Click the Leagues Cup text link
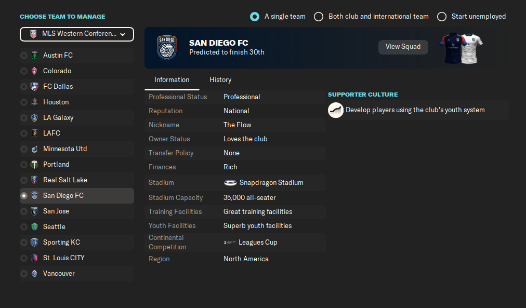Image resolution: width=526 pixels, height=308 pixels. pos(258,243)
